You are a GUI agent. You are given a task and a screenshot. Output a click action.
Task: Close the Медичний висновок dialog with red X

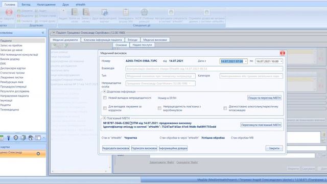283,53
